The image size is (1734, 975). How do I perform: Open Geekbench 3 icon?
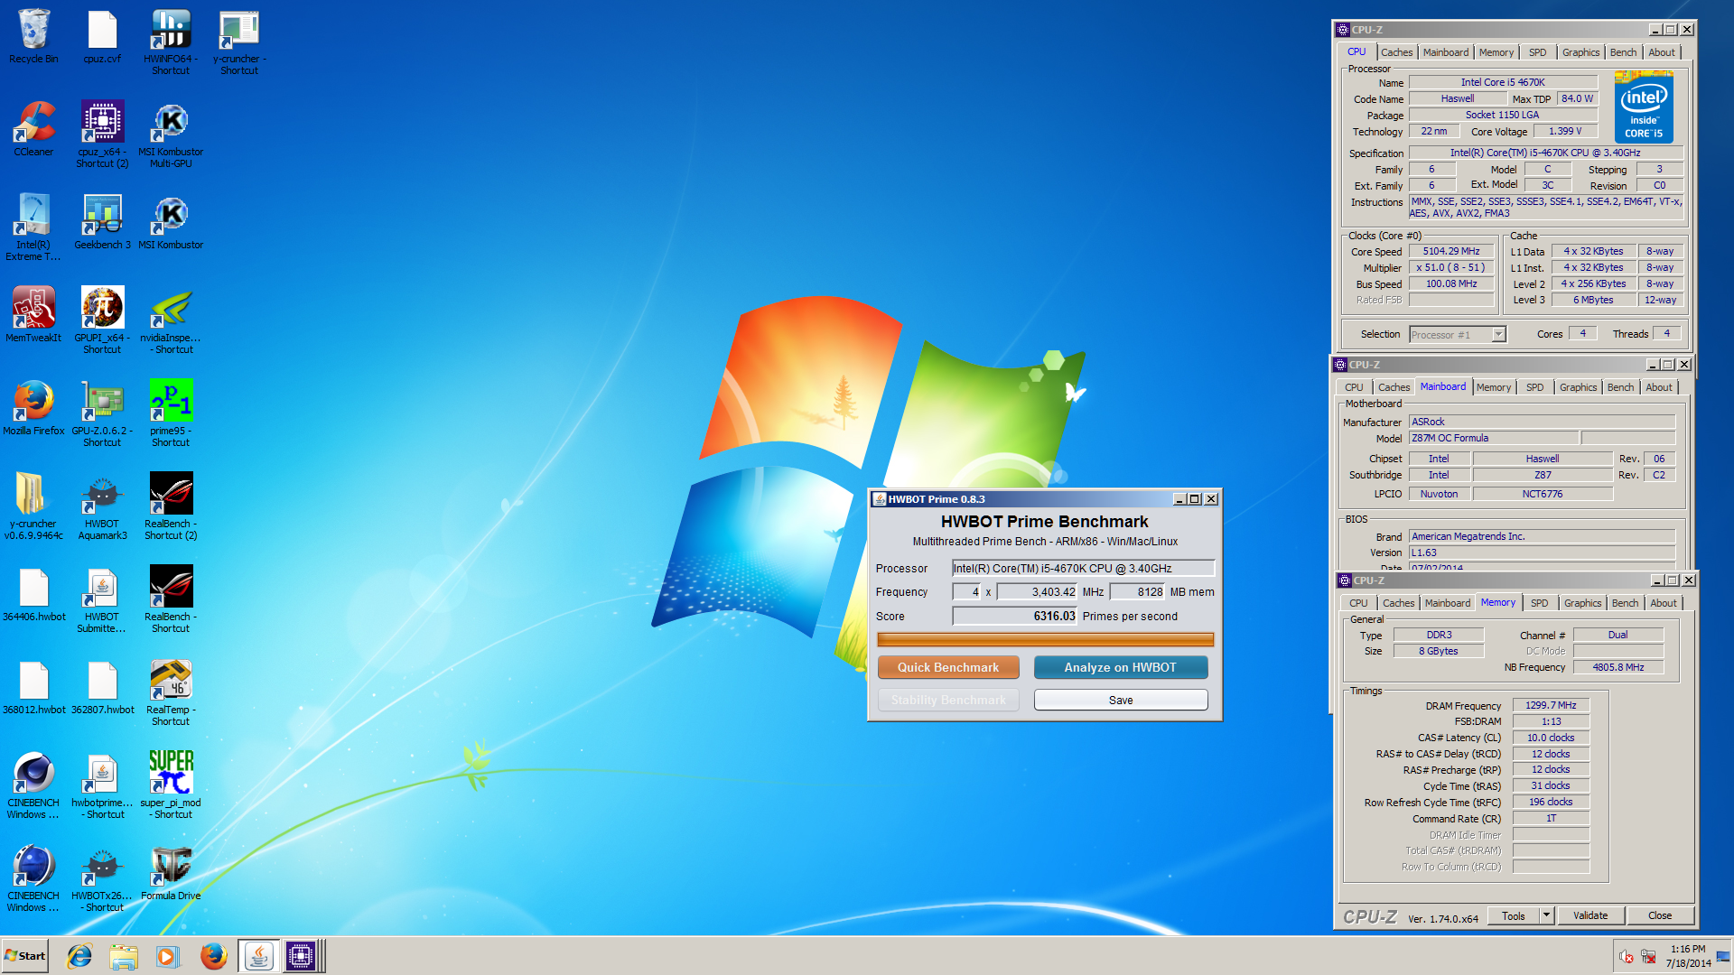[x=102, y=222]
